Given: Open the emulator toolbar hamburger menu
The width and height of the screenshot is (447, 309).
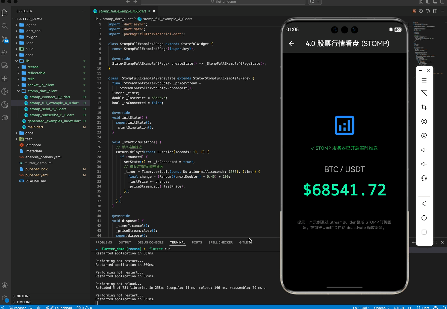Looking at the screenshot, I should (424, 80).
